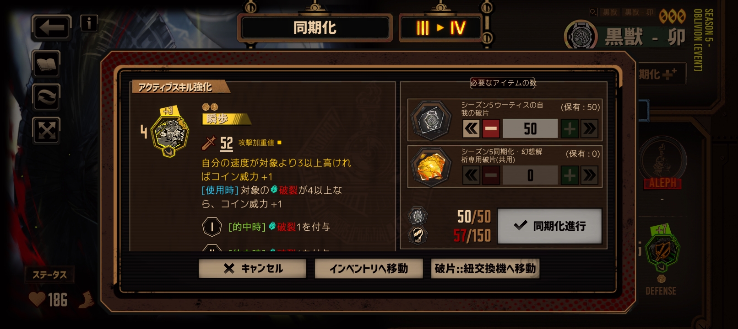Set ego shards to minimum with double arrow
This screenshot has width=738, height=329.
(x=471, y=129)
